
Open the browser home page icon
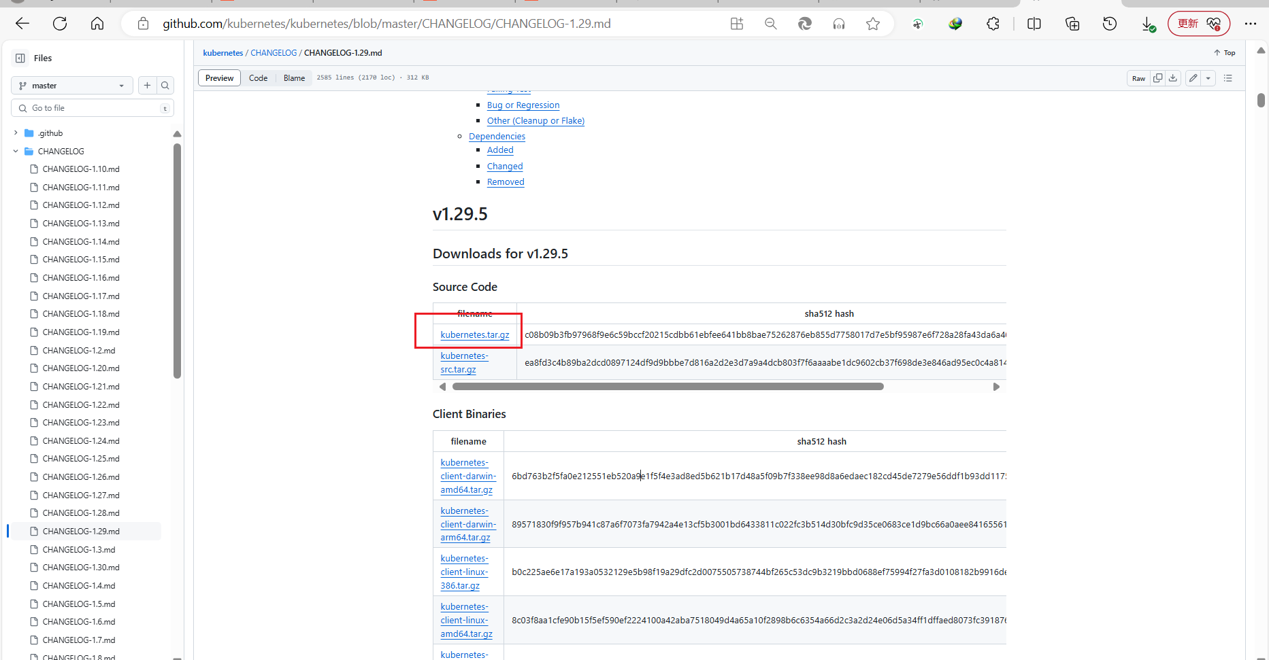click(97, 24)
